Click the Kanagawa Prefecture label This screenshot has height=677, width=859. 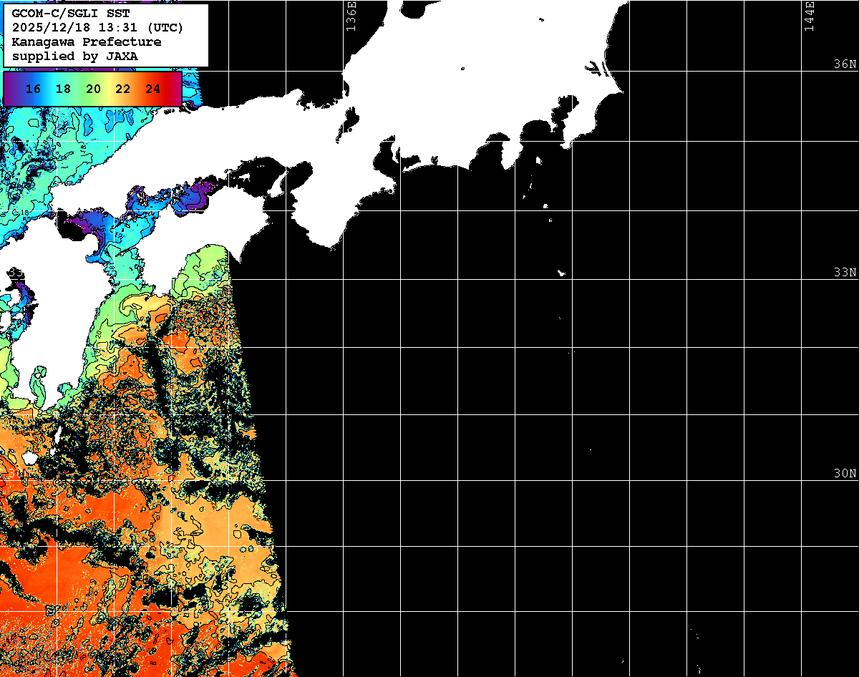point(87,42)
